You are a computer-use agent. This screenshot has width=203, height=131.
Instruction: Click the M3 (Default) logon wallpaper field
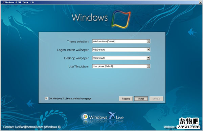tap(121, 50)
